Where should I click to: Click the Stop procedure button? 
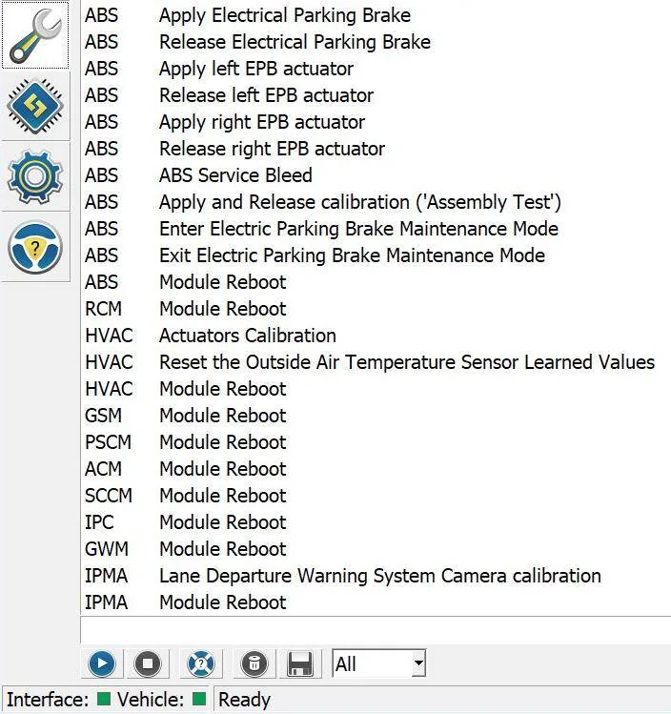tap(148, 663)
